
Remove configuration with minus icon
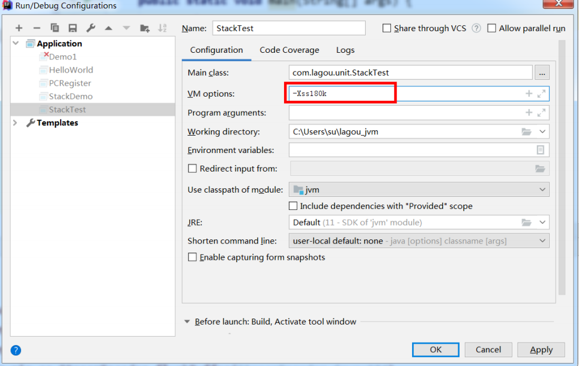(x=37, y=28)
